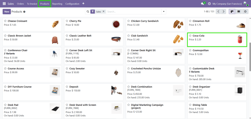Open the Customizable Desk thumbnail
The width and height of the screenshot is (251, 119).
240,72
